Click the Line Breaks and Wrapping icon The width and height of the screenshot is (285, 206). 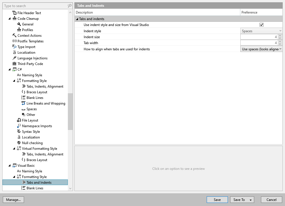23,103
